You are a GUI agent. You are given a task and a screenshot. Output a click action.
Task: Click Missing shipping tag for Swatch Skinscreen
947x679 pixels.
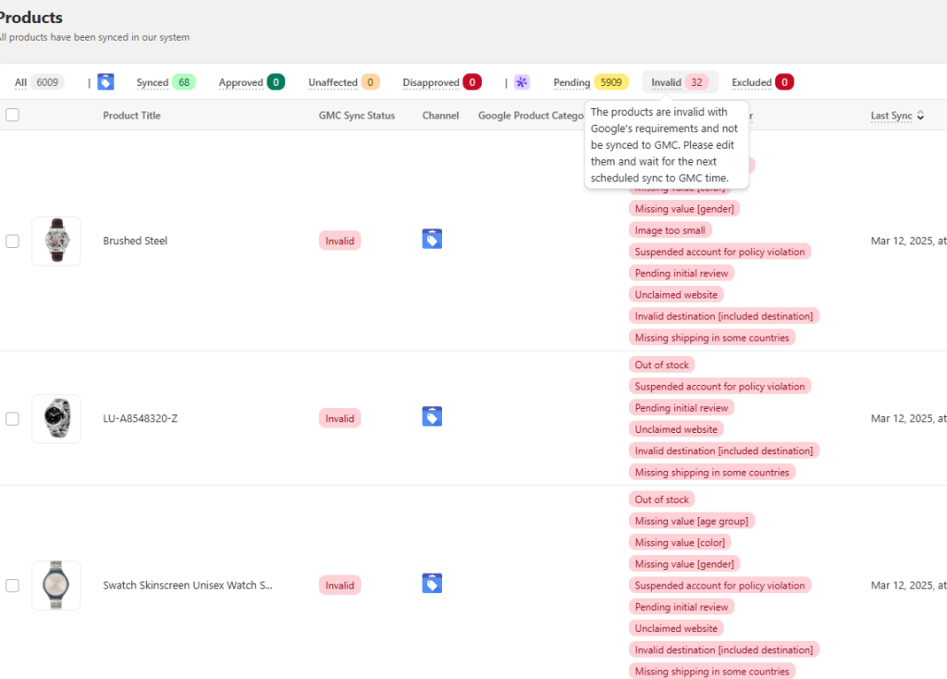tap(711, 672)
